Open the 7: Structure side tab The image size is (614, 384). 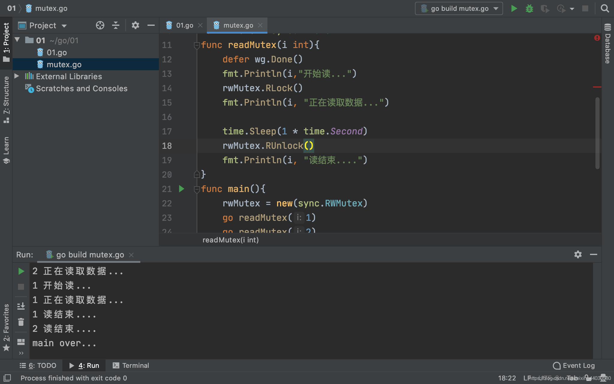click(6, 100)
